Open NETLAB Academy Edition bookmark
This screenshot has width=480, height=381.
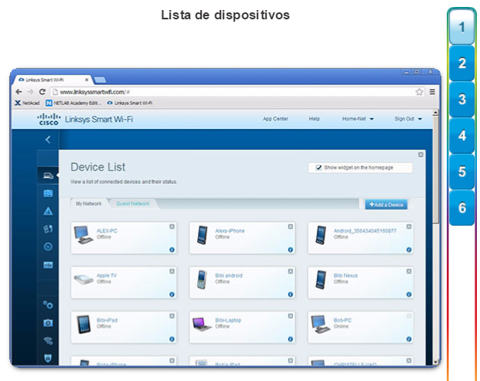pos(73,103)
